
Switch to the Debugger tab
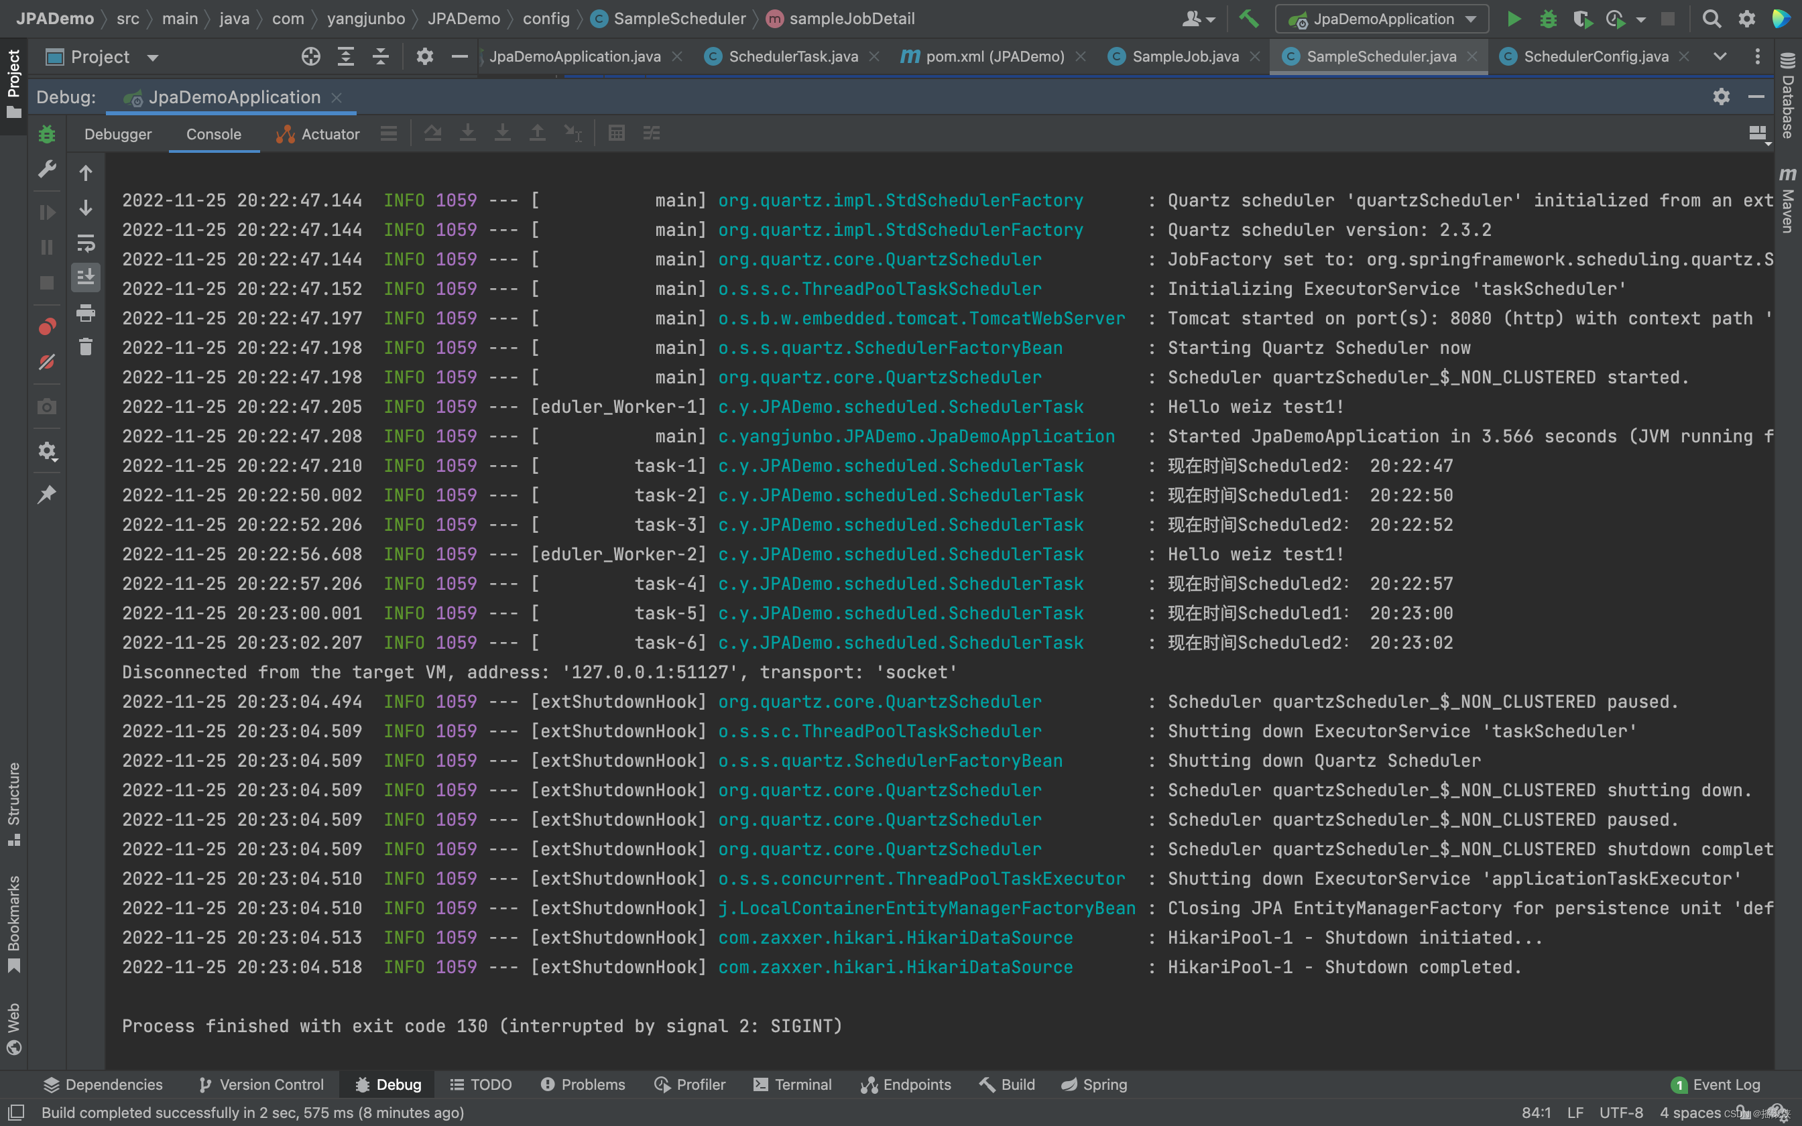(117, 134)
